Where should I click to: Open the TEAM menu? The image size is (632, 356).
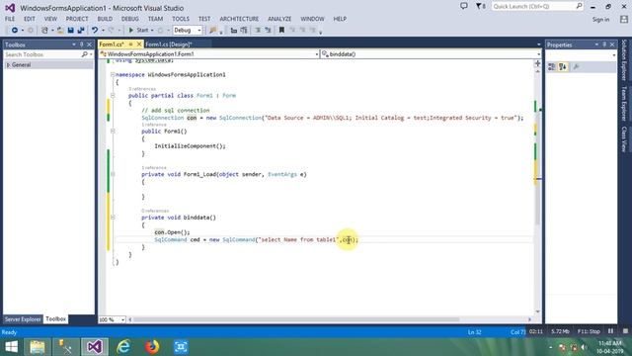[155, 19]
